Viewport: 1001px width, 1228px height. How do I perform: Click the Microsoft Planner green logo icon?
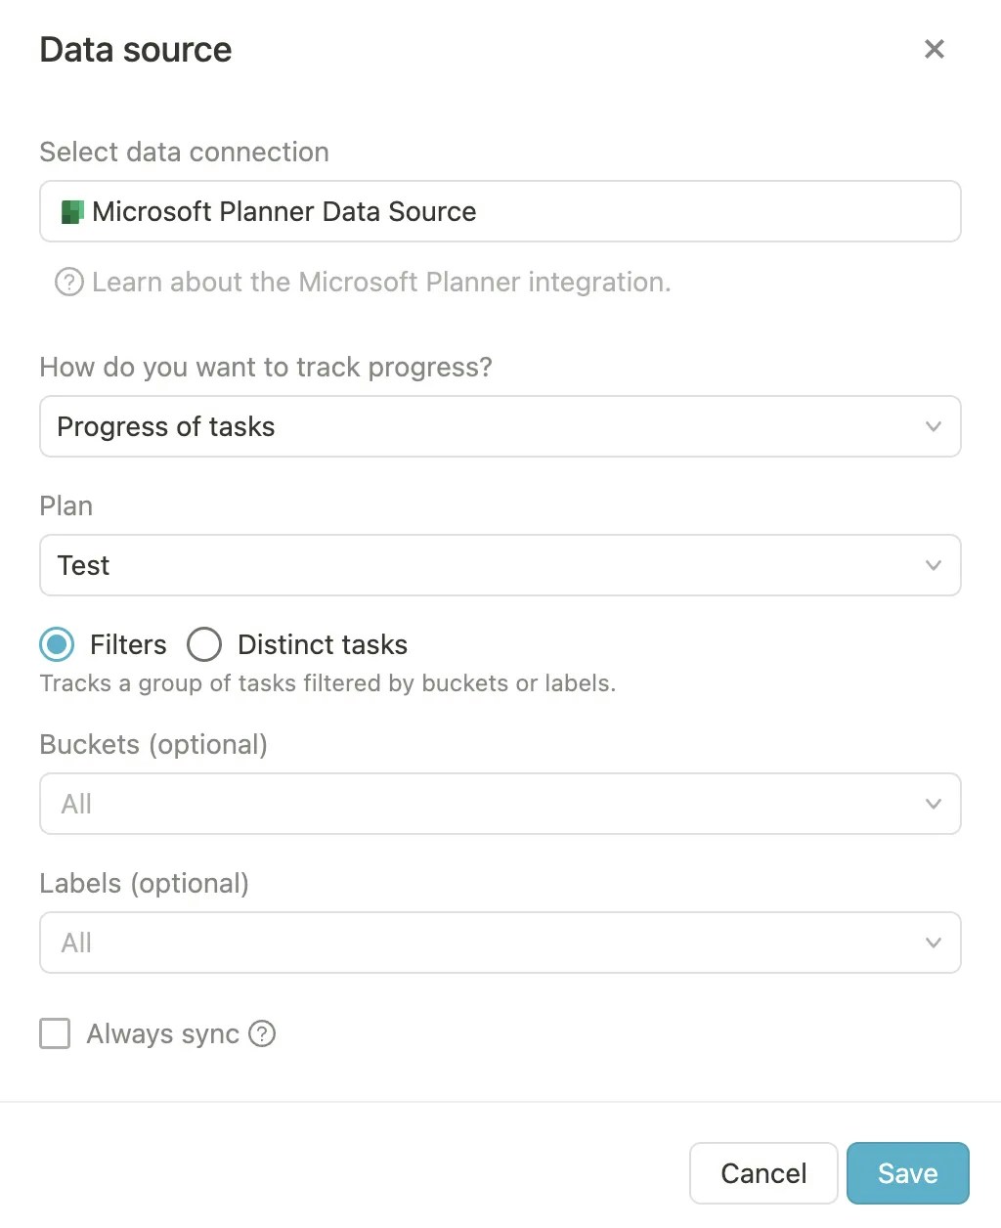click(72, 211)
